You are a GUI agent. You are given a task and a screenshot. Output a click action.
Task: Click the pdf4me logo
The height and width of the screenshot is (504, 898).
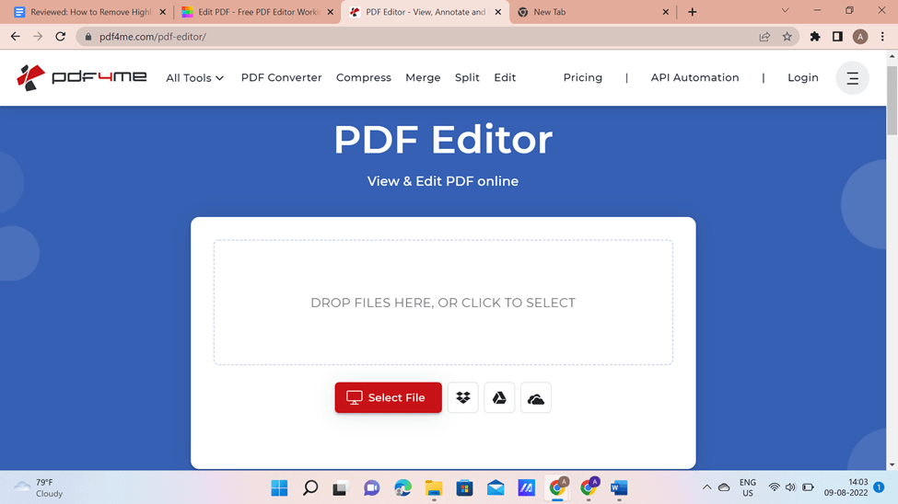tap(81, 77)
